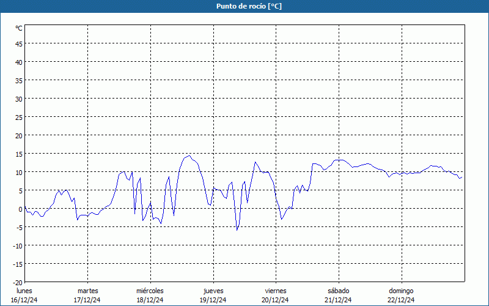Click the 16/12/24 date label
489x306 pixels.
[x=24, y=300]
